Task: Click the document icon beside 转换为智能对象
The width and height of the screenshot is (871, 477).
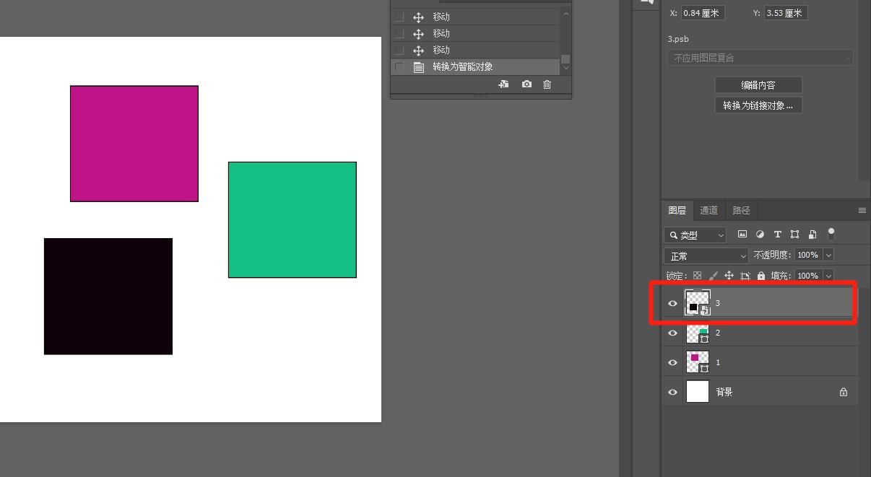Action: (x=418, y=67)
